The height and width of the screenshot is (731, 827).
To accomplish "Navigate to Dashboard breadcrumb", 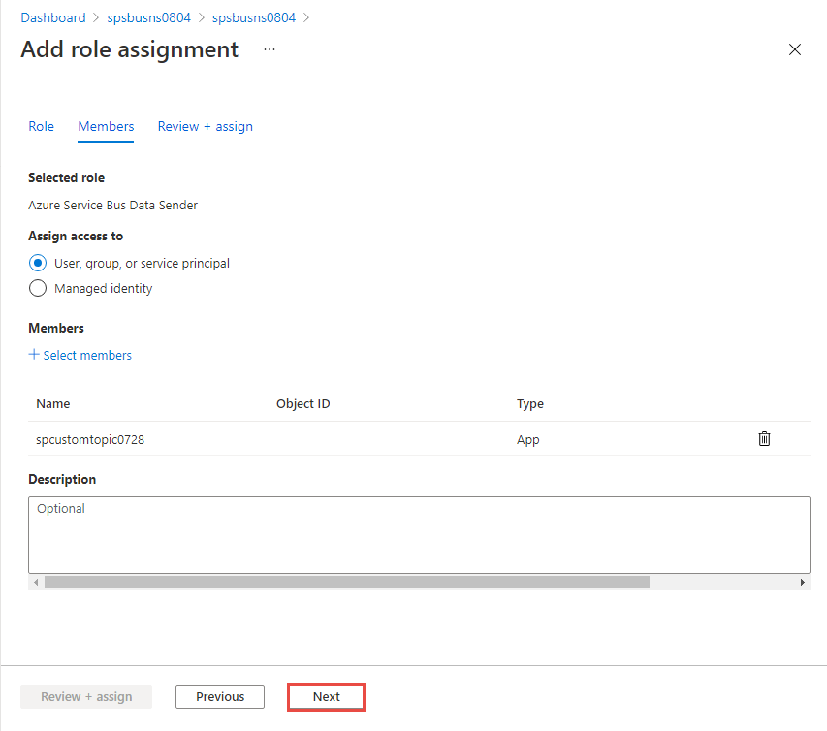I will (x=53, y=17).
